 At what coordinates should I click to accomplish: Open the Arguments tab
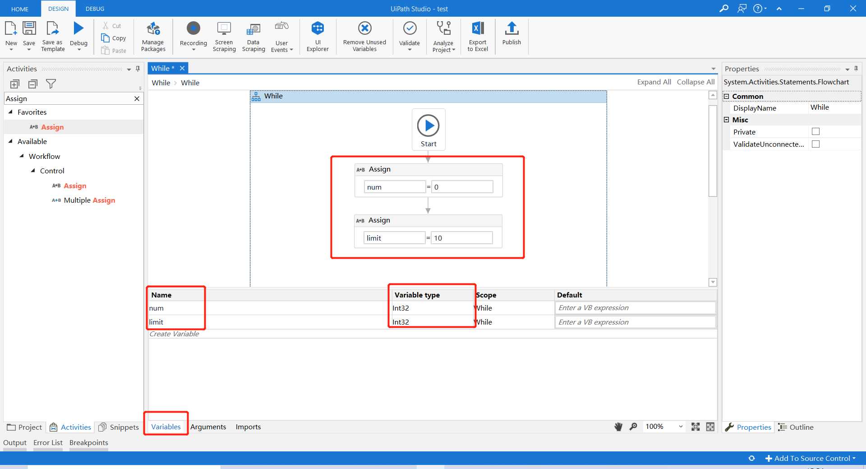208,427
